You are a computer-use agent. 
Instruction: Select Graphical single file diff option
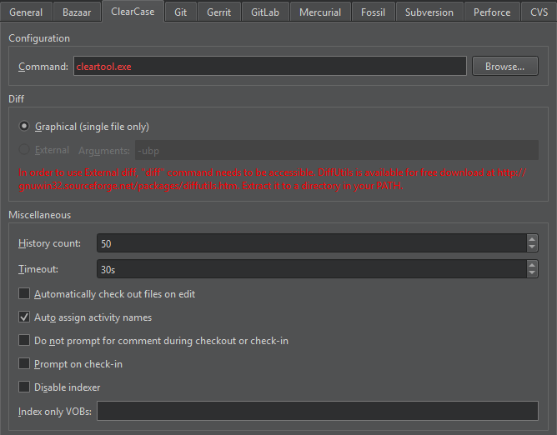pos(24,127)
